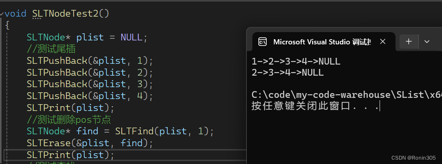442x164 pixels.
Task: Close the Microsoft Visual Studio debug tab
Action: click(382, 42)
